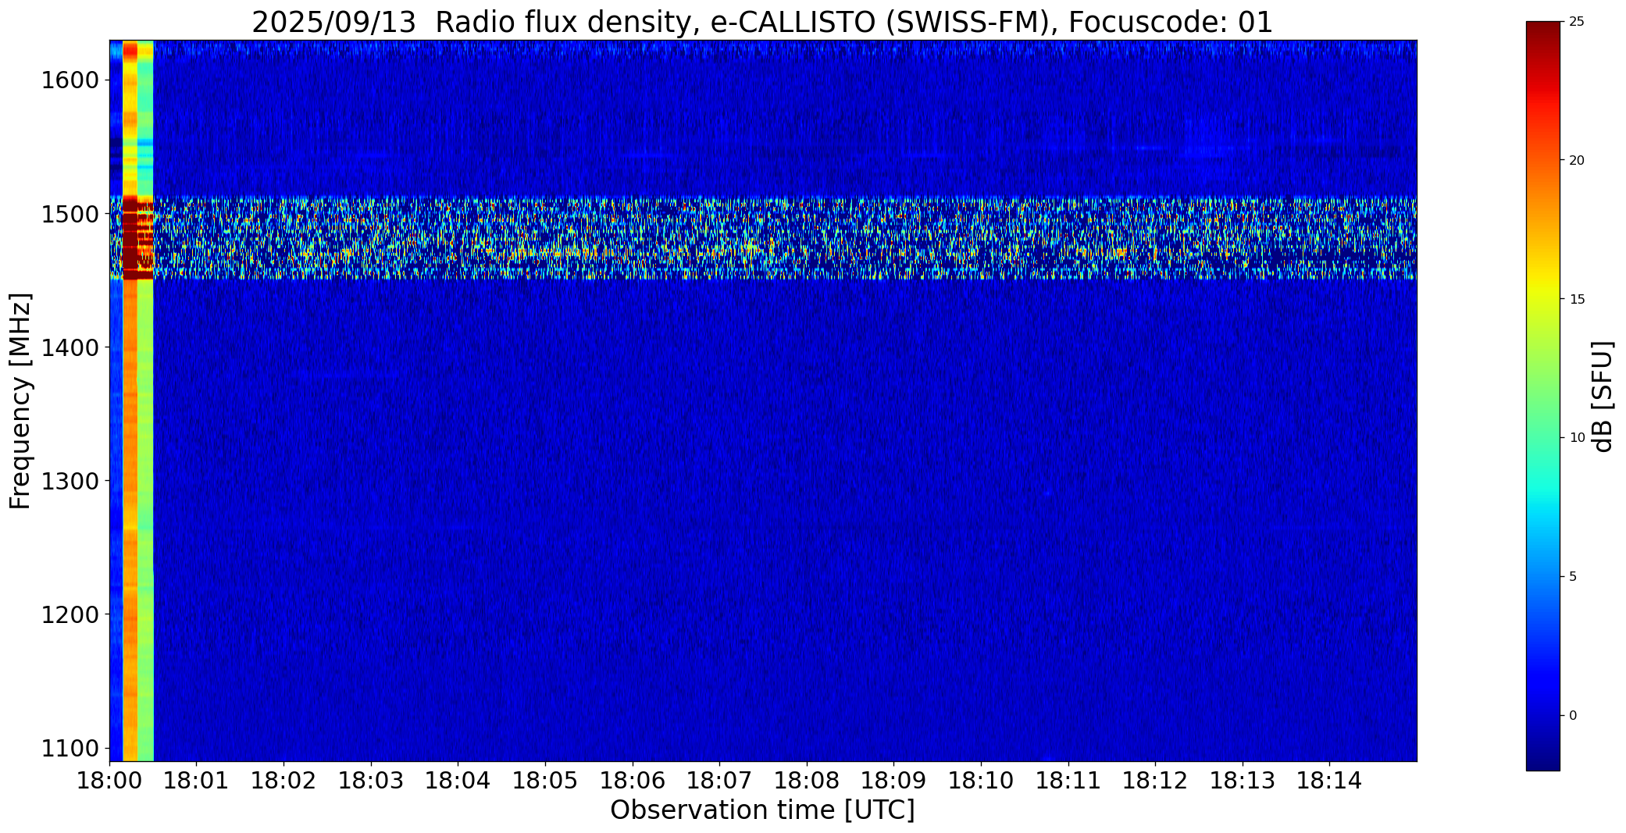Click the dark blue bottom of the colorbar
The width and height of the screenshot is (1626, 833).
(1543, 757)
